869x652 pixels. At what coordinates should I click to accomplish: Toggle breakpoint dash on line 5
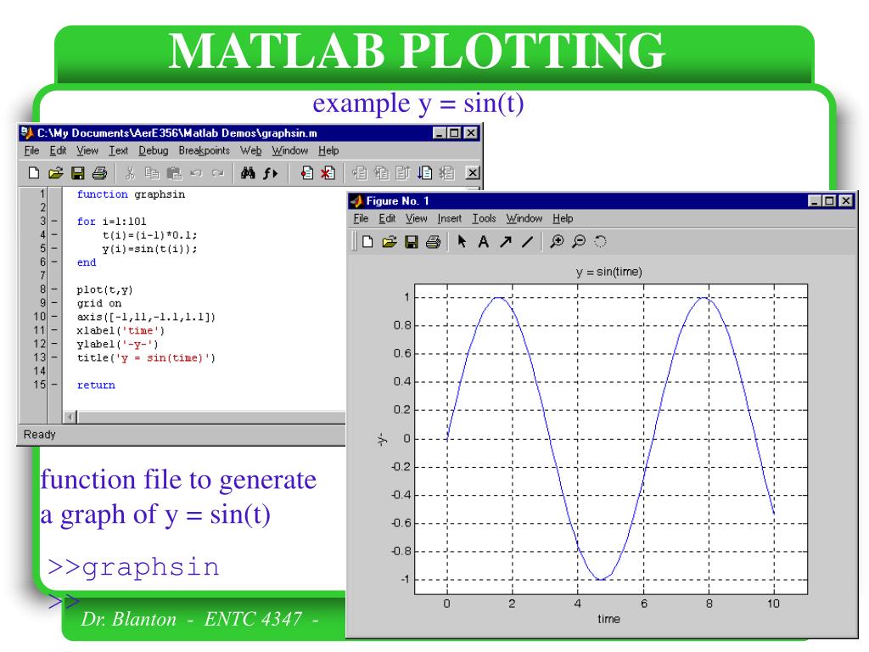tap(54, 249)
